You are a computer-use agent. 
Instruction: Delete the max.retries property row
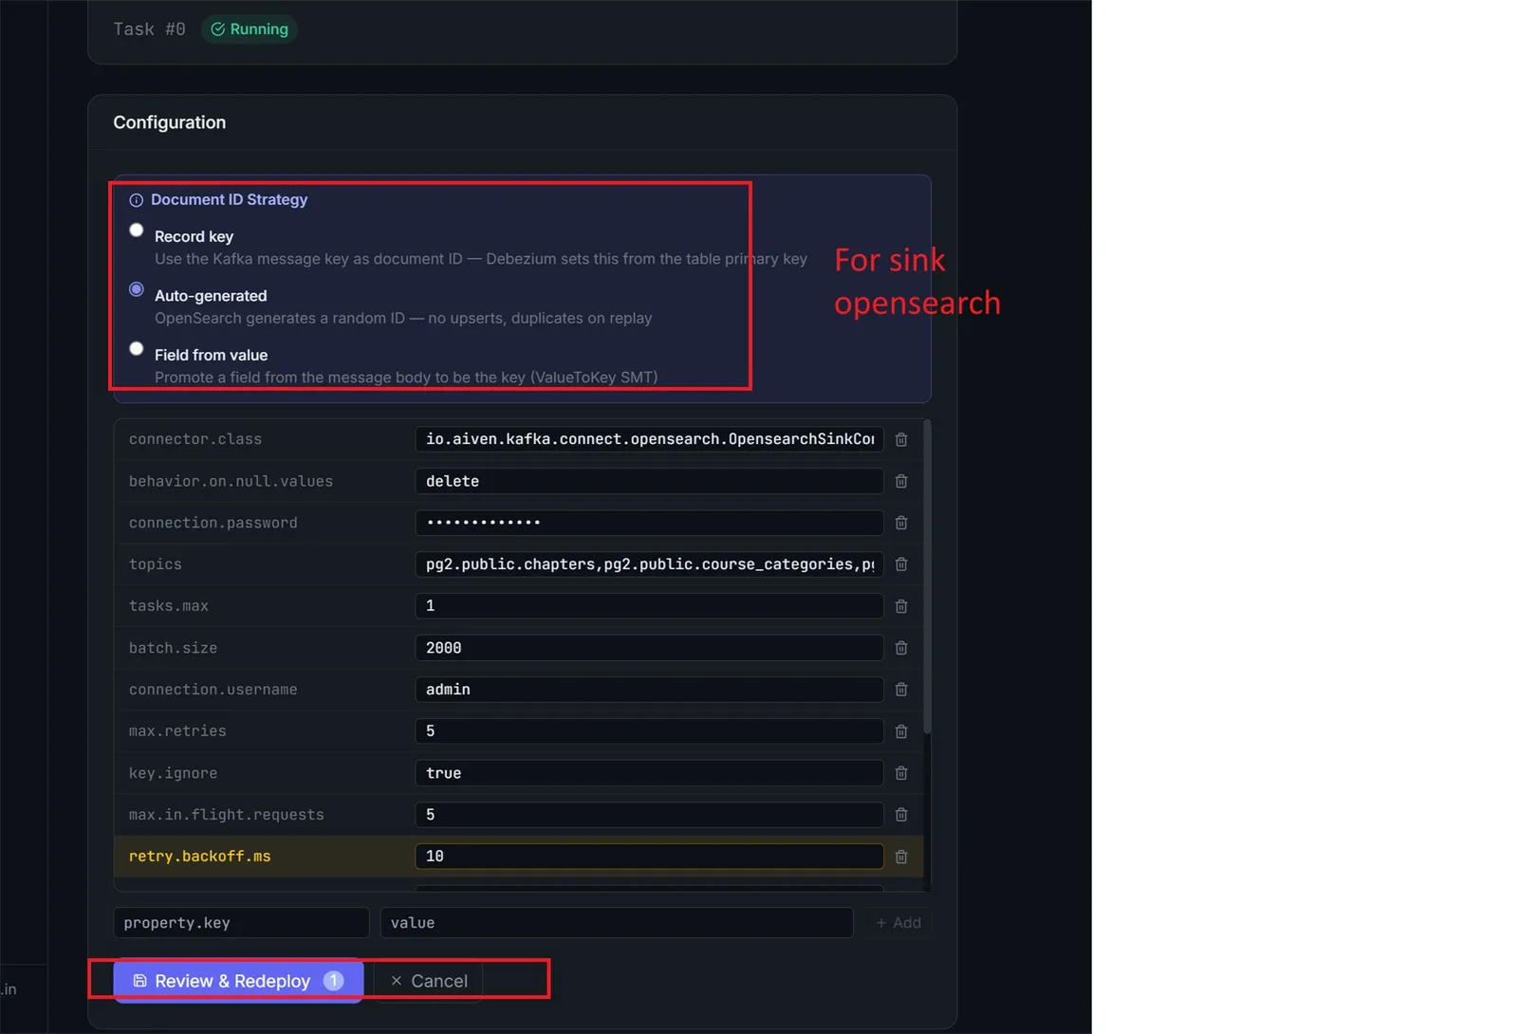(x=901, y=731)
